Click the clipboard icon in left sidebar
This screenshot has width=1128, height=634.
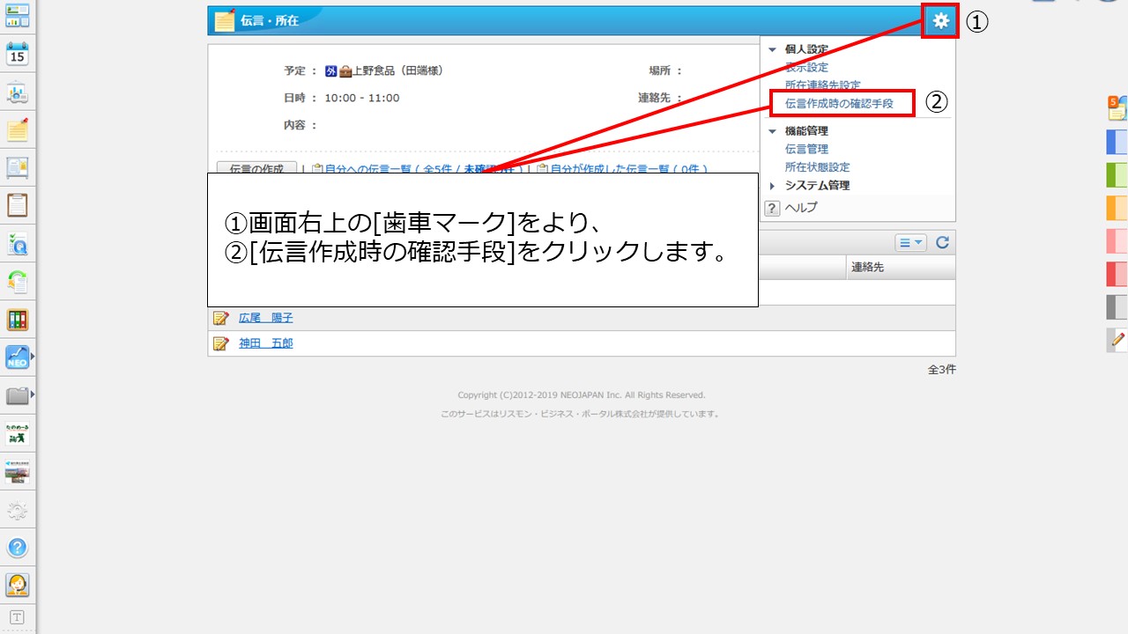[18, 205]
